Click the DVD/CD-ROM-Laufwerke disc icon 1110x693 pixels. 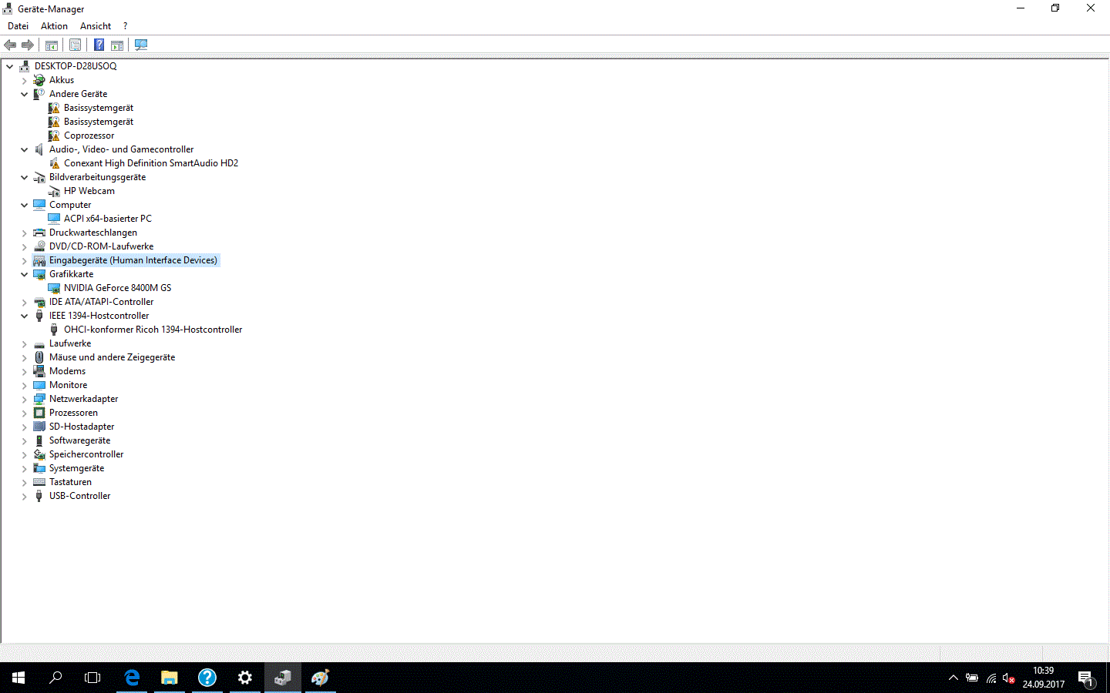(39, 246)
